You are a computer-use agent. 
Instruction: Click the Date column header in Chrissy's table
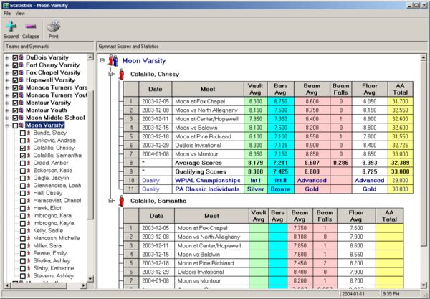click(156, 89)
